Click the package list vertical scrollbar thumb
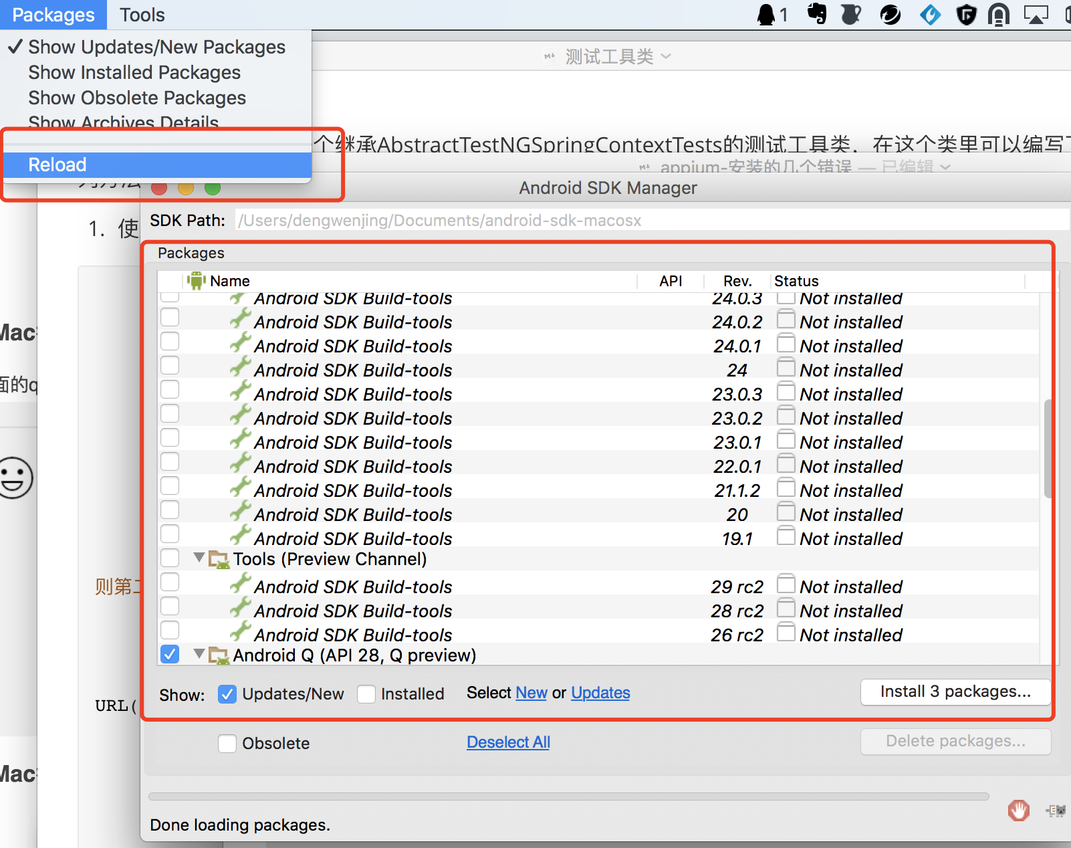 click(x=1048, y=449)
